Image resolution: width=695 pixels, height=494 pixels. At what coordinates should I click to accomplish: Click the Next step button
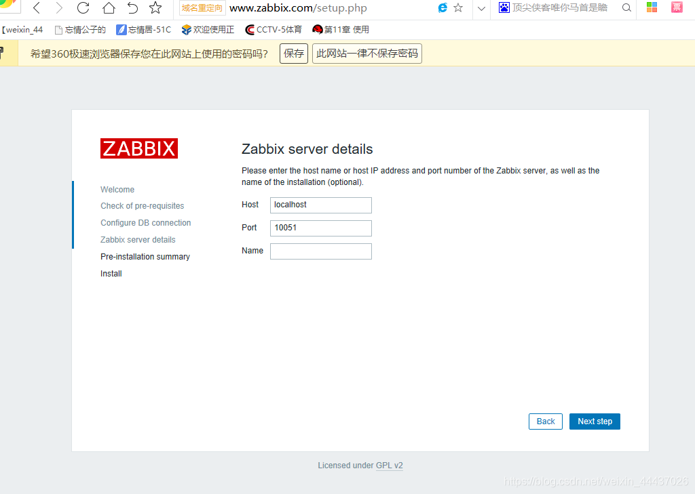pos(595,421)
